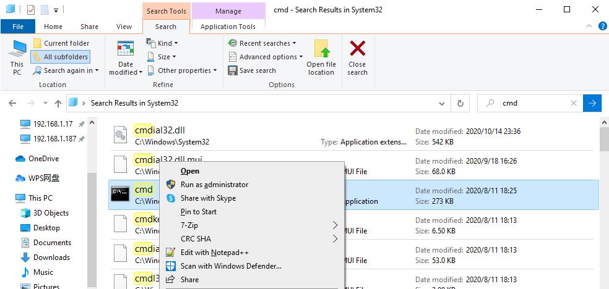
Task: Clear the search box with X
Action: coord(574,103)
